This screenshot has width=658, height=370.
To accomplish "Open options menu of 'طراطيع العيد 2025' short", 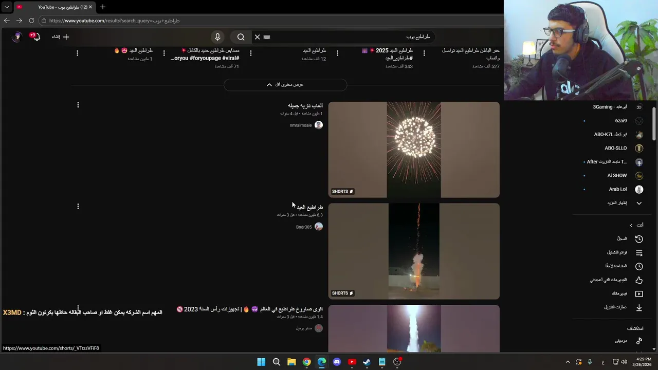I will point(337,53).
